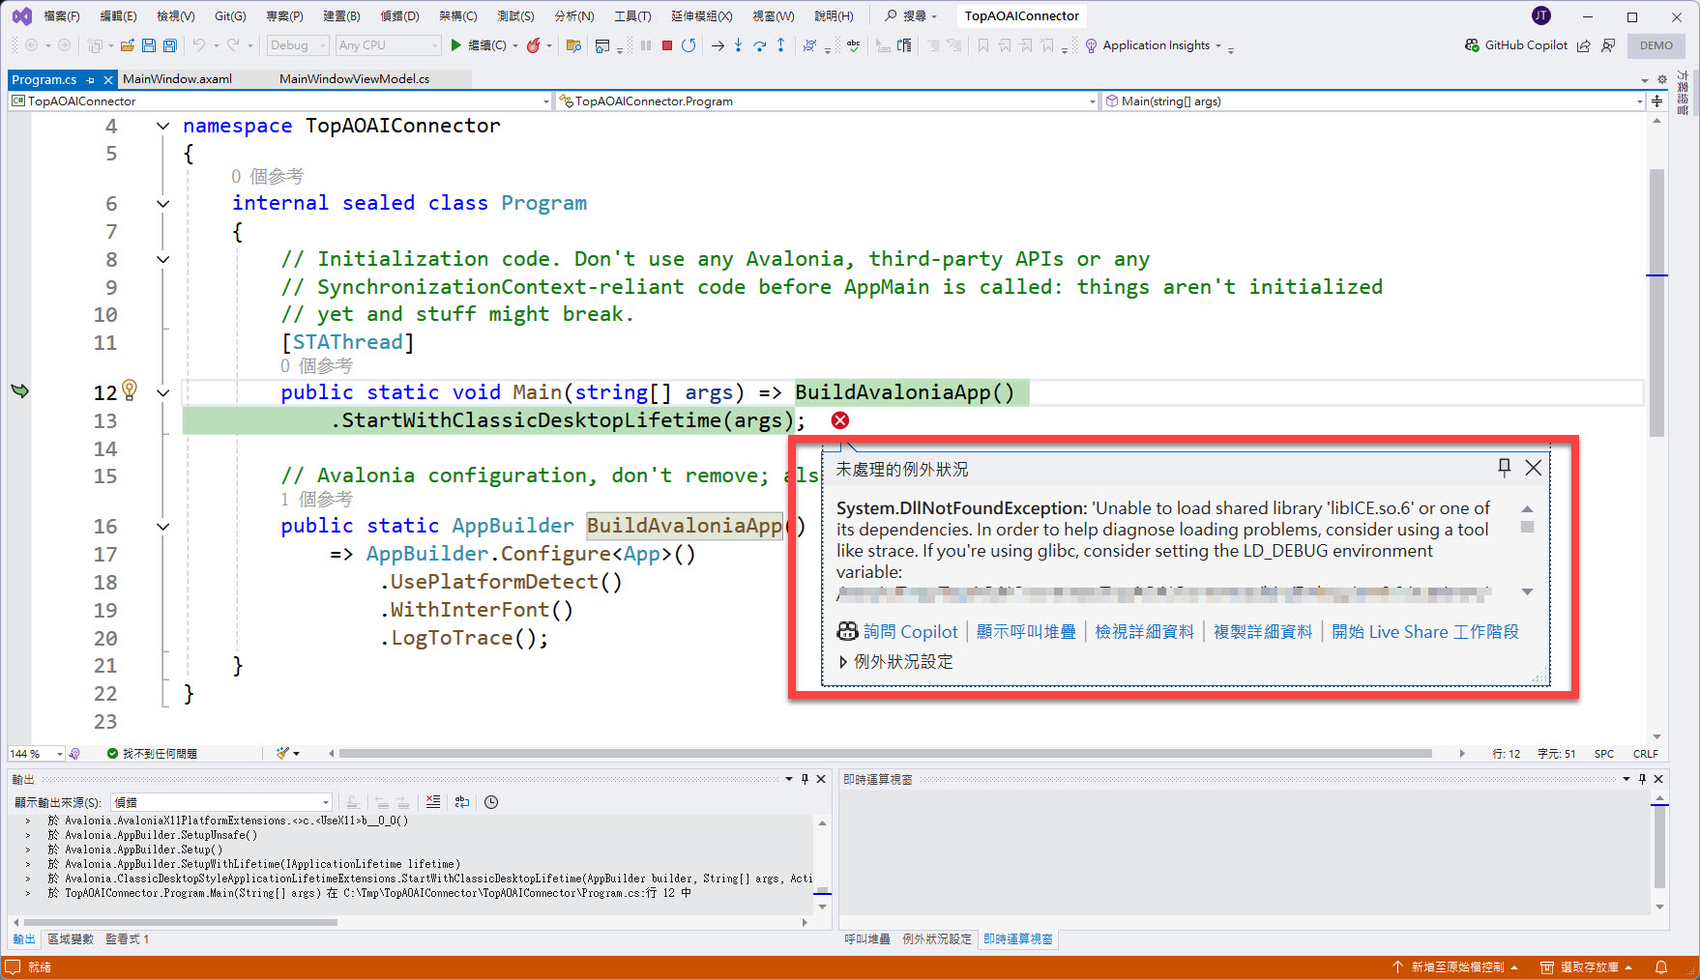
Task: Click the Application Insights lightbulb icon
Action: [x=1091, y=45]
